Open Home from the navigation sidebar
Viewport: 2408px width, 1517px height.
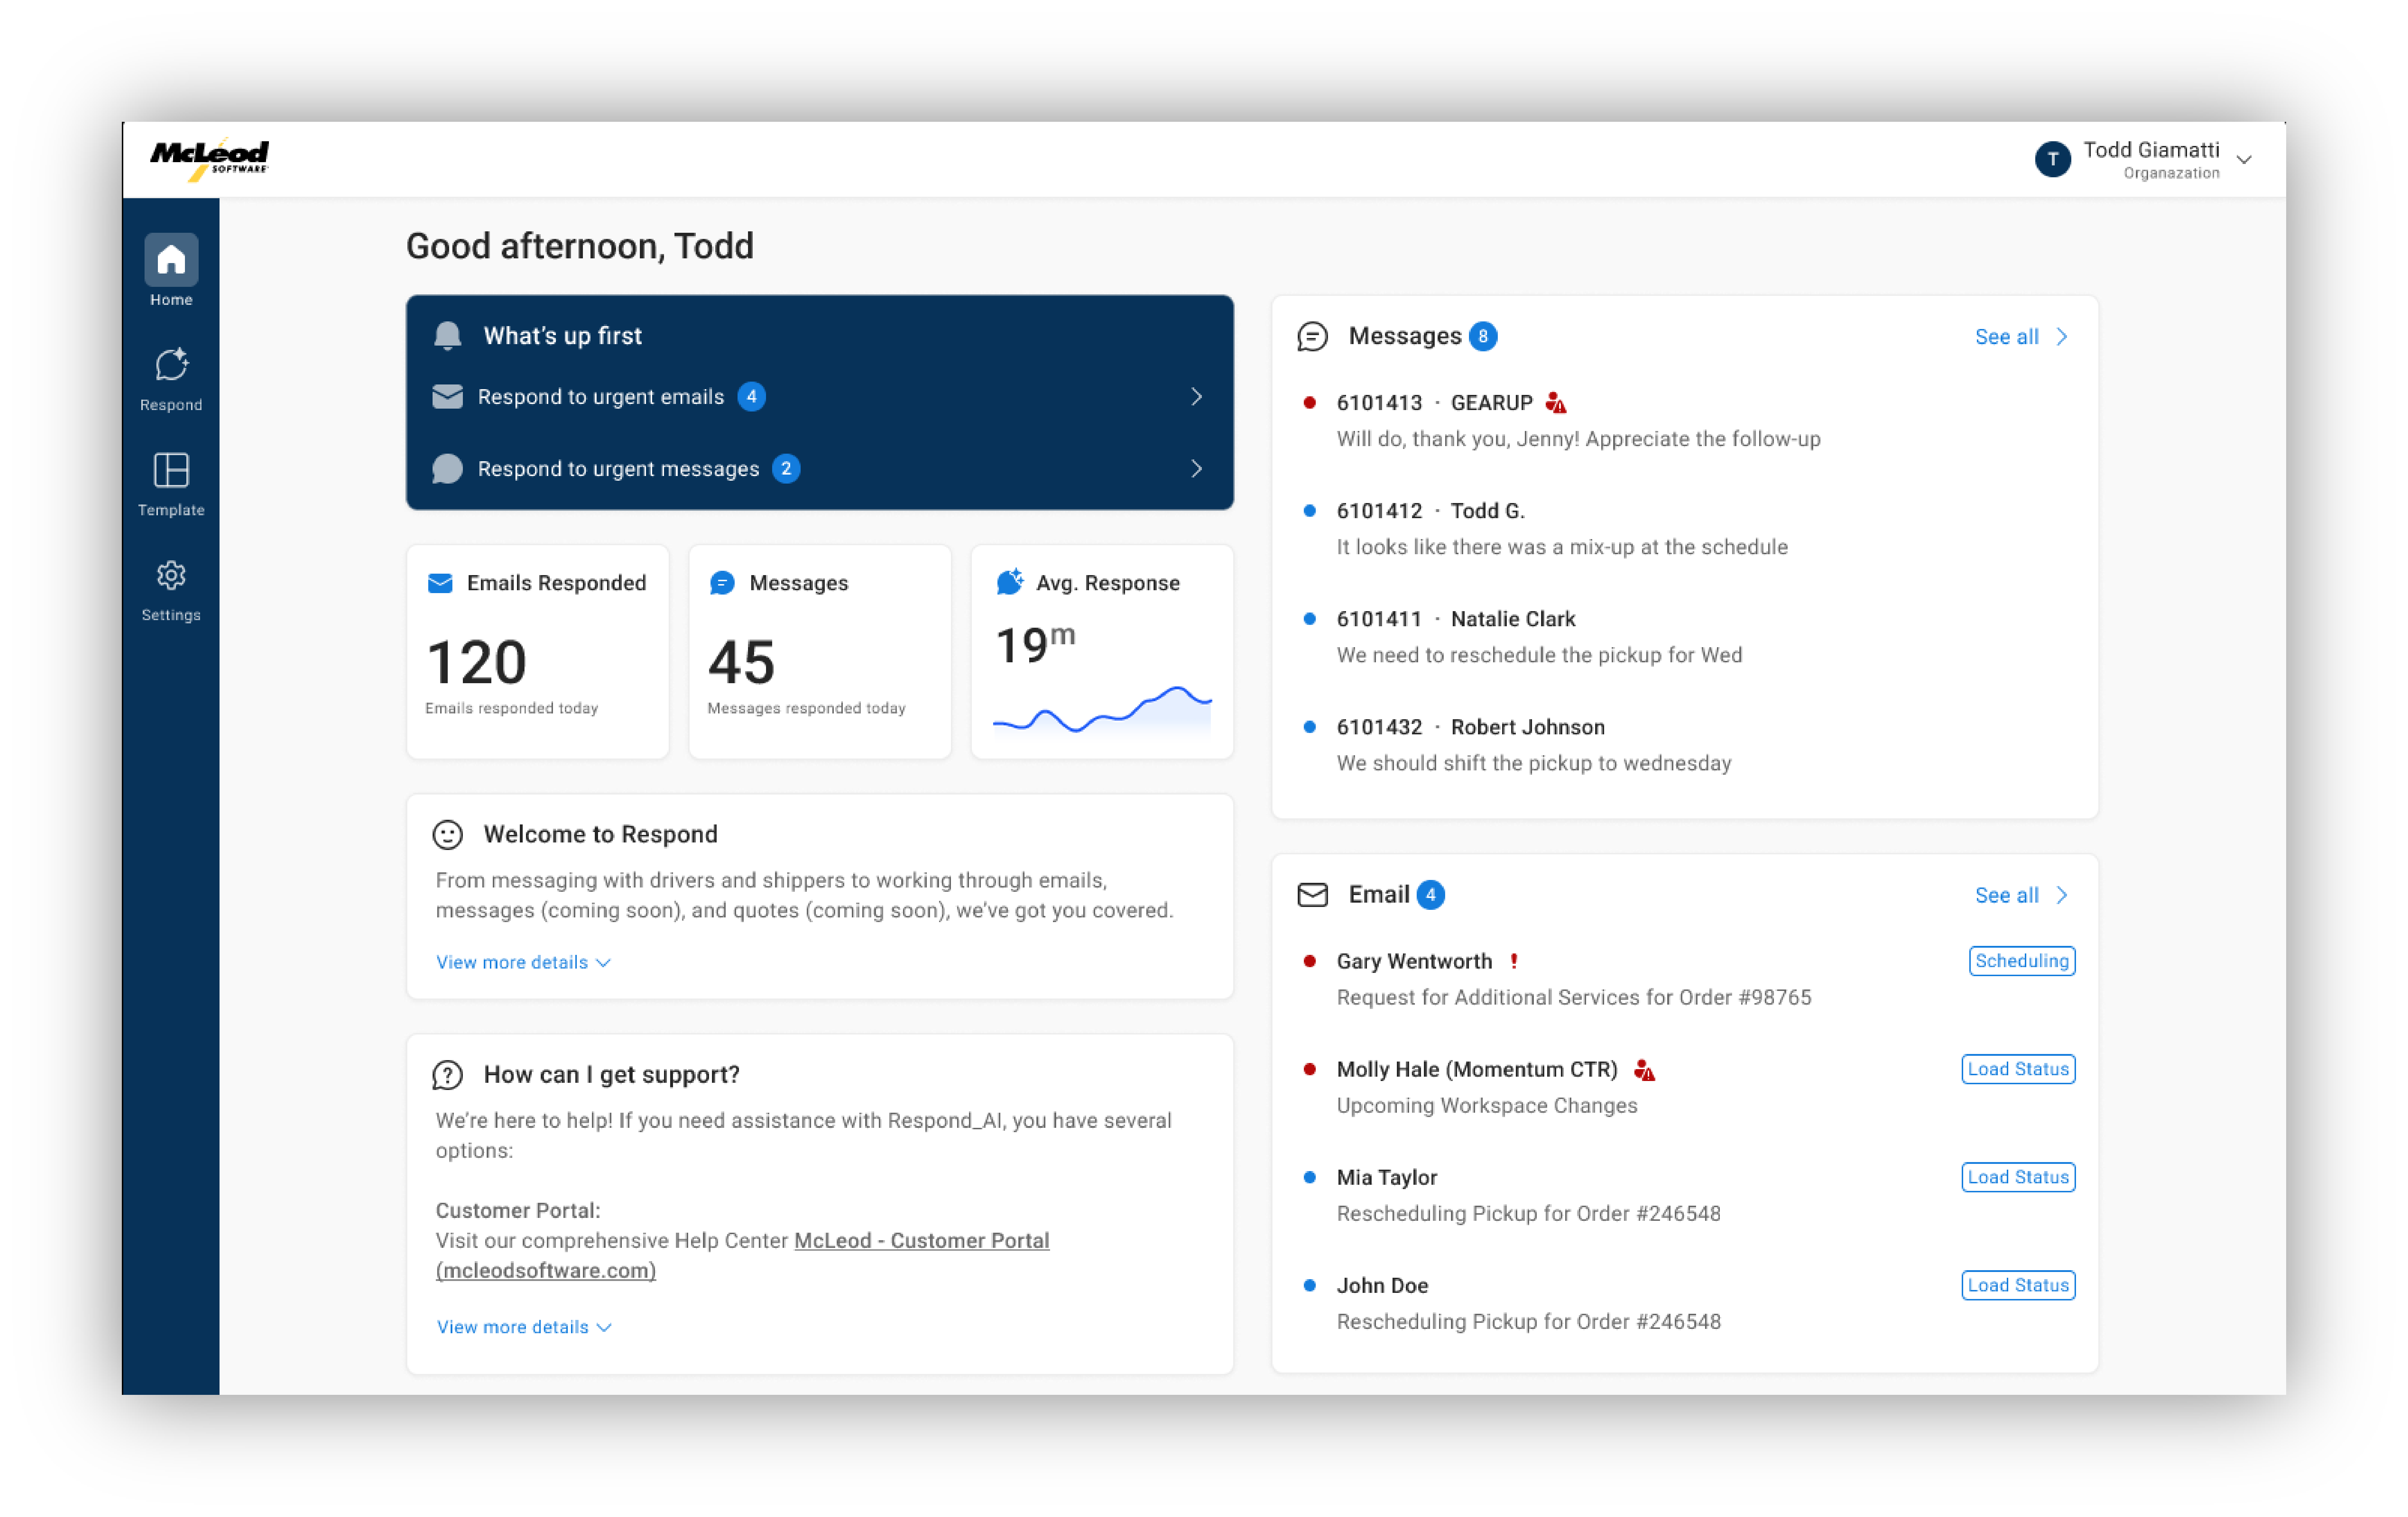[x=170, y=262]
